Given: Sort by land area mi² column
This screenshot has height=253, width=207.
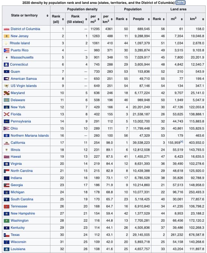Looking at the screenshot, I should 182,19.
